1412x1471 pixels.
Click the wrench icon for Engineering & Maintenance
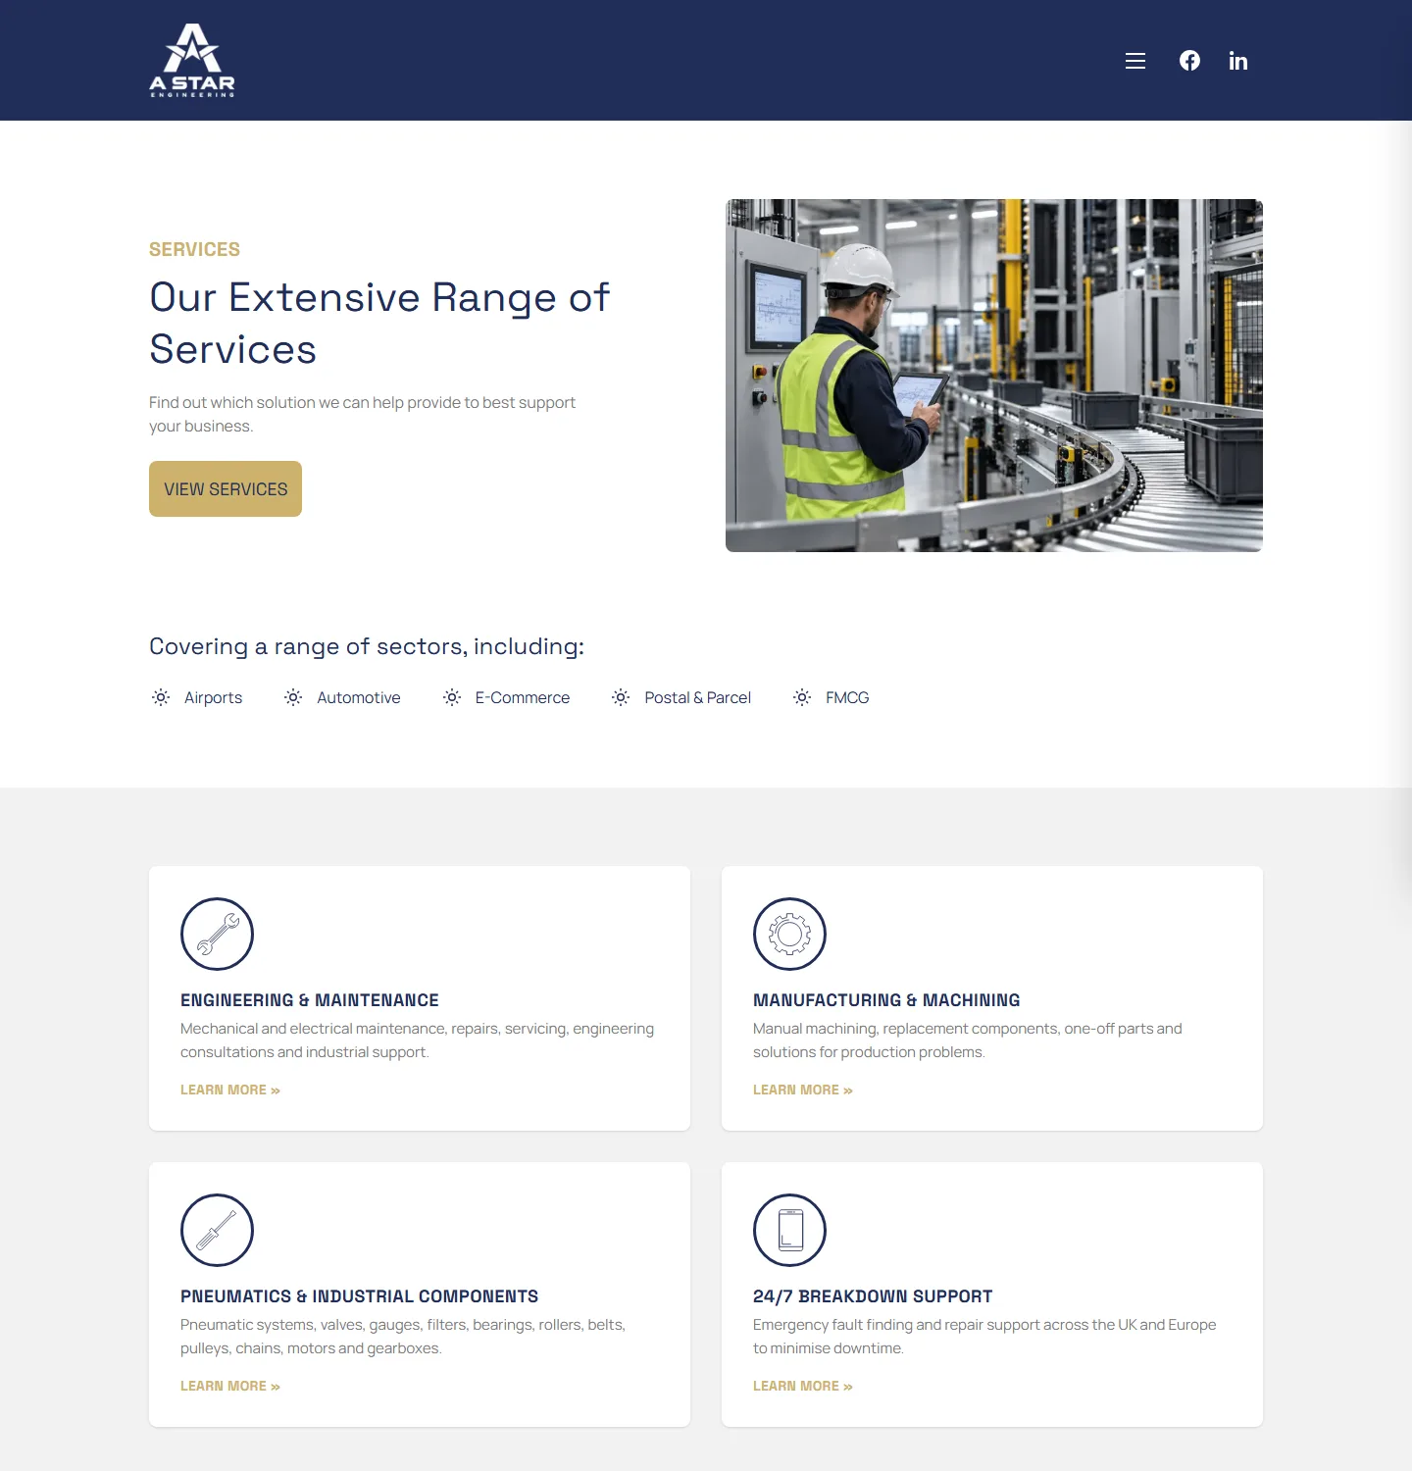(218, 934)
